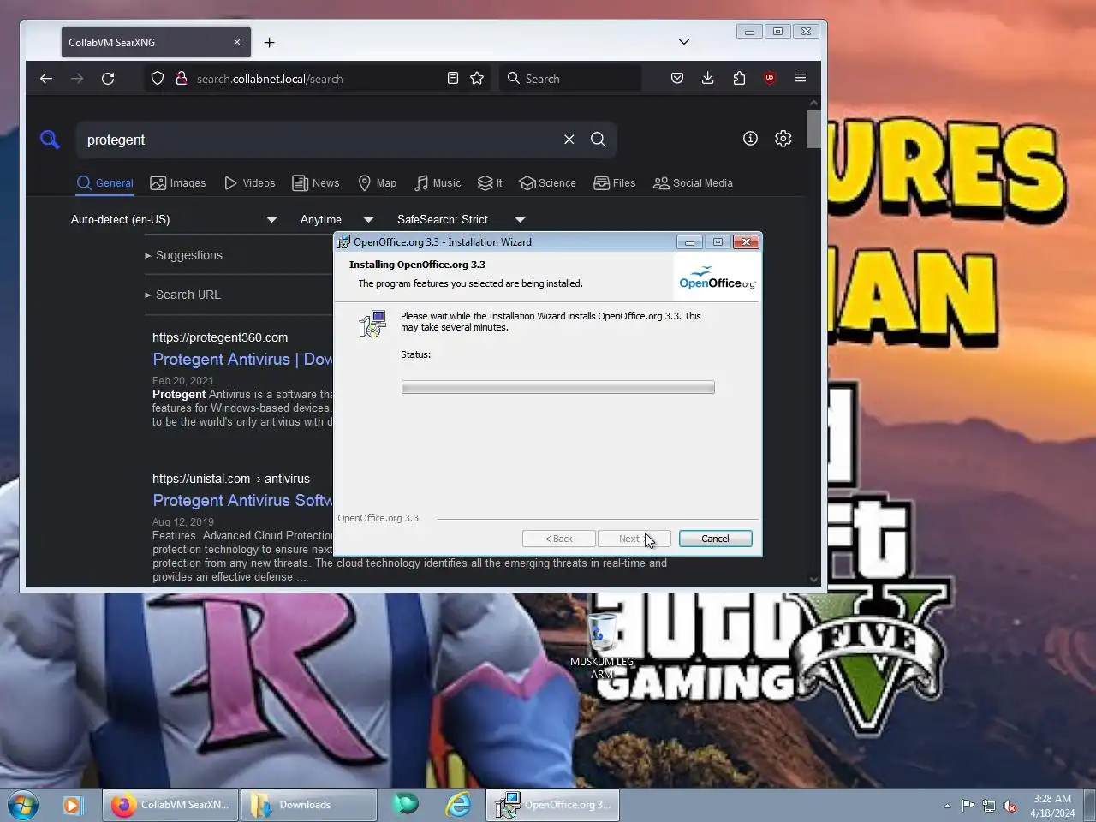
Task: Select the General search tab
Action: [x=104, y=183]
